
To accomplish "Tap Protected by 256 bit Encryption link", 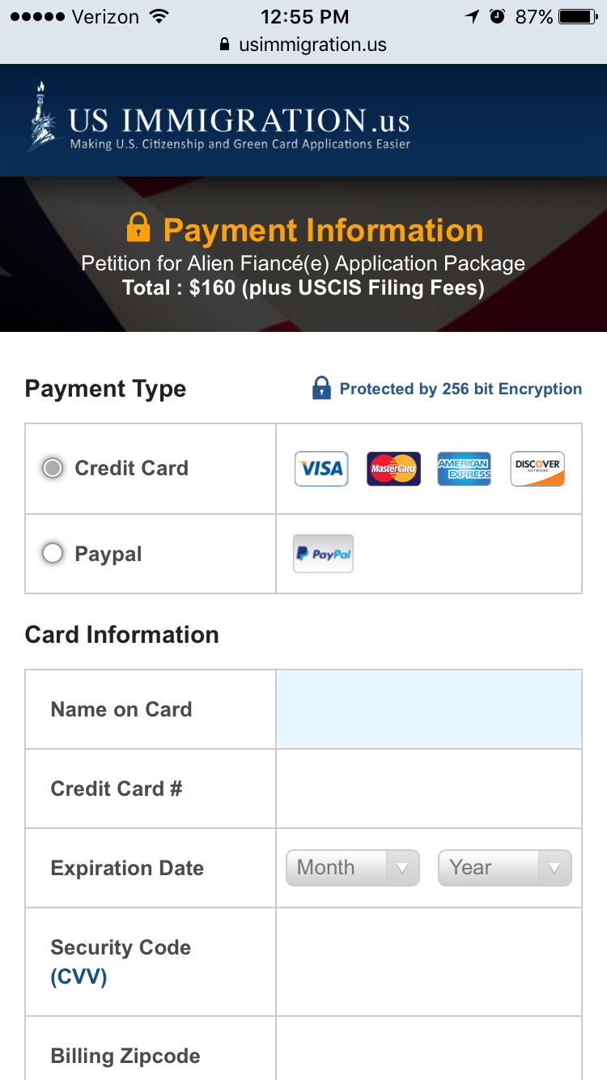I will 461,389.
